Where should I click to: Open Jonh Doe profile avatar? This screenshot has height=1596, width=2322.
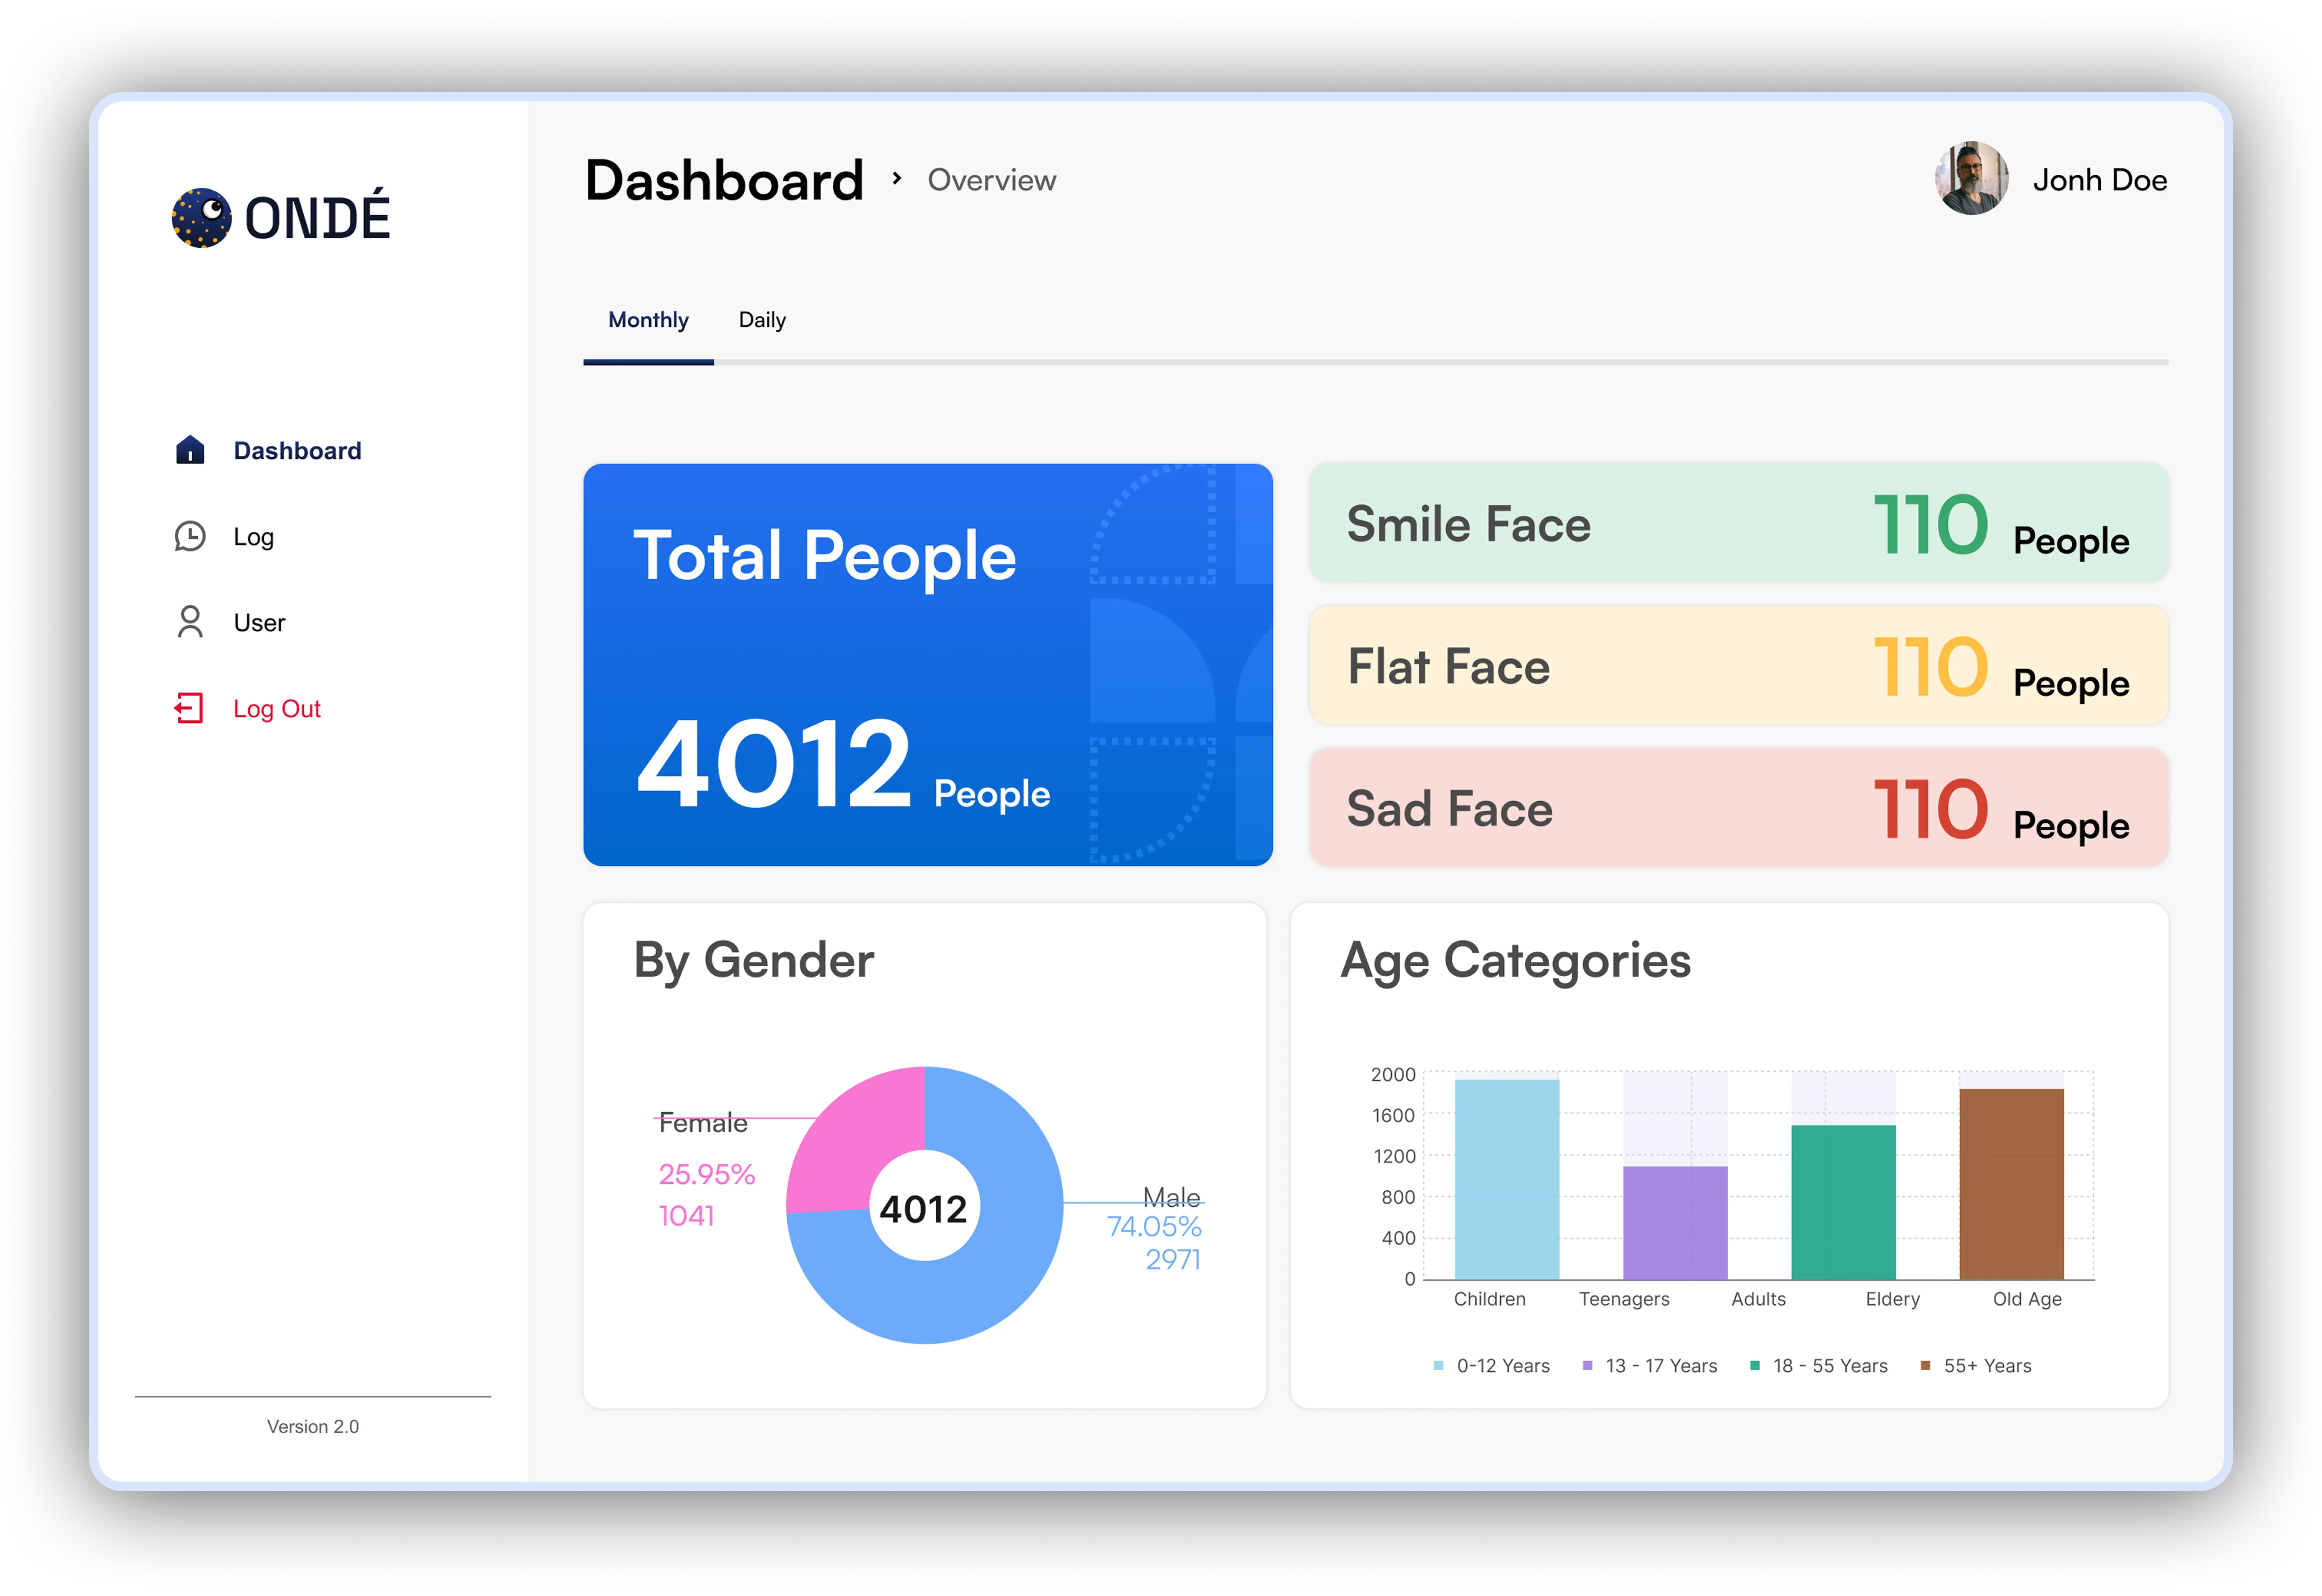pos(1971,179)
